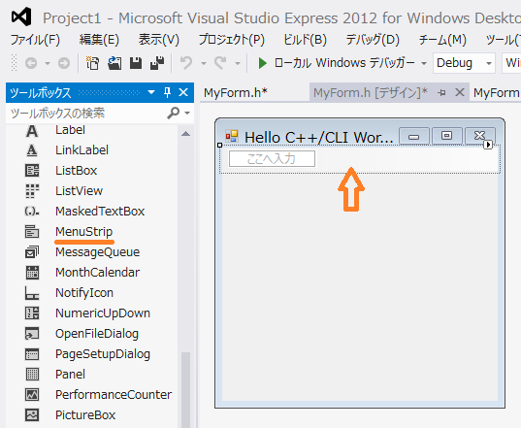This screenshot has width=521, height=428.
Task: Click the Save floppy disk icon
Action: coord(136,63)
